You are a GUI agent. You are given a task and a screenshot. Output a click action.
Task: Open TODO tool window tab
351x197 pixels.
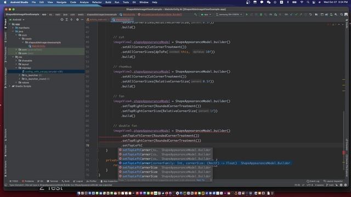tap(14, 181)
